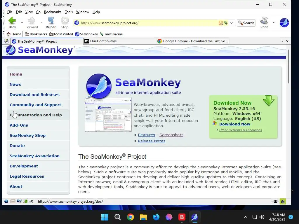The height and width of the screenshot is (224, 299).
Task: Click the site identity icon in URL bar
Action: [77, 23]
